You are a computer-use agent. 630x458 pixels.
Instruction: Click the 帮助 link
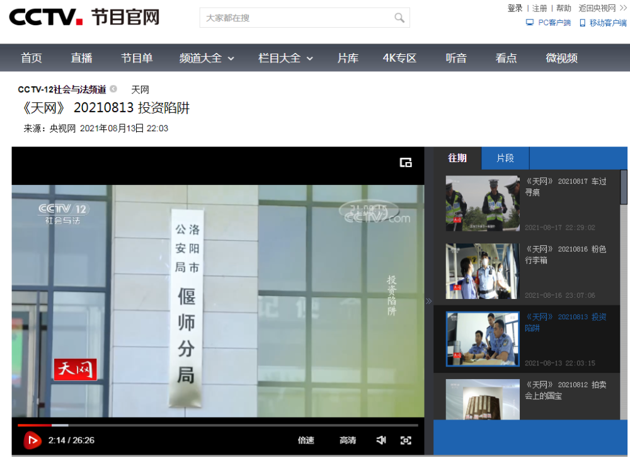(x=564, y=8)
